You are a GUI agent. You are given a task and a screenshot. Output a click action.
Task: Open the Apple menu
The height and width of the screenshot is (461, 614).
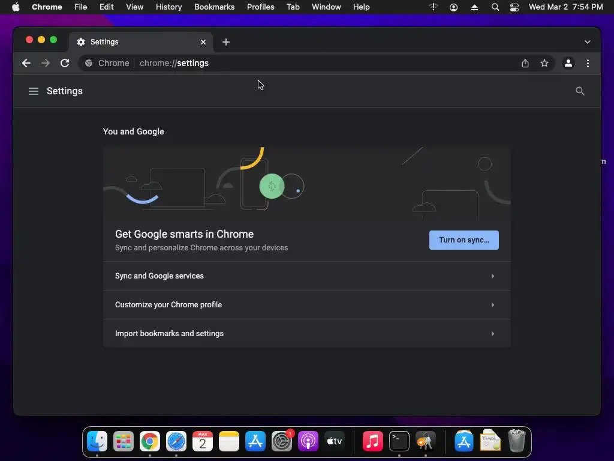click(16, 7)
